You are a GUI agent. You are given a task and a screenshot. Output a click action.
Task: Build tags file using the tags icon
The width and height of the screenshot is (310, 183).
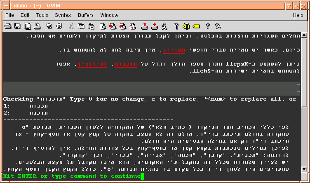[186, 26]
